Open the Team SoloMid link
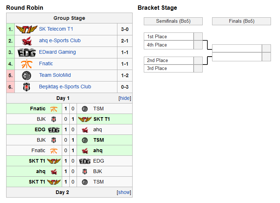Screen dimensions: 280x203 55,75
